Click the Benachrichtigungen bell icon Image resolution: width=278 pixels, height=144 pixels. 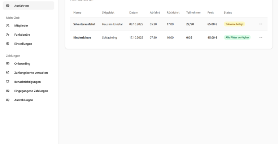(x=8, y=82)
